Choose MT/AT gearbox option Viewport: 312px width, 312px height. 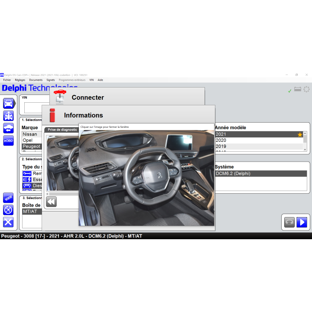(x=30, y=211)
